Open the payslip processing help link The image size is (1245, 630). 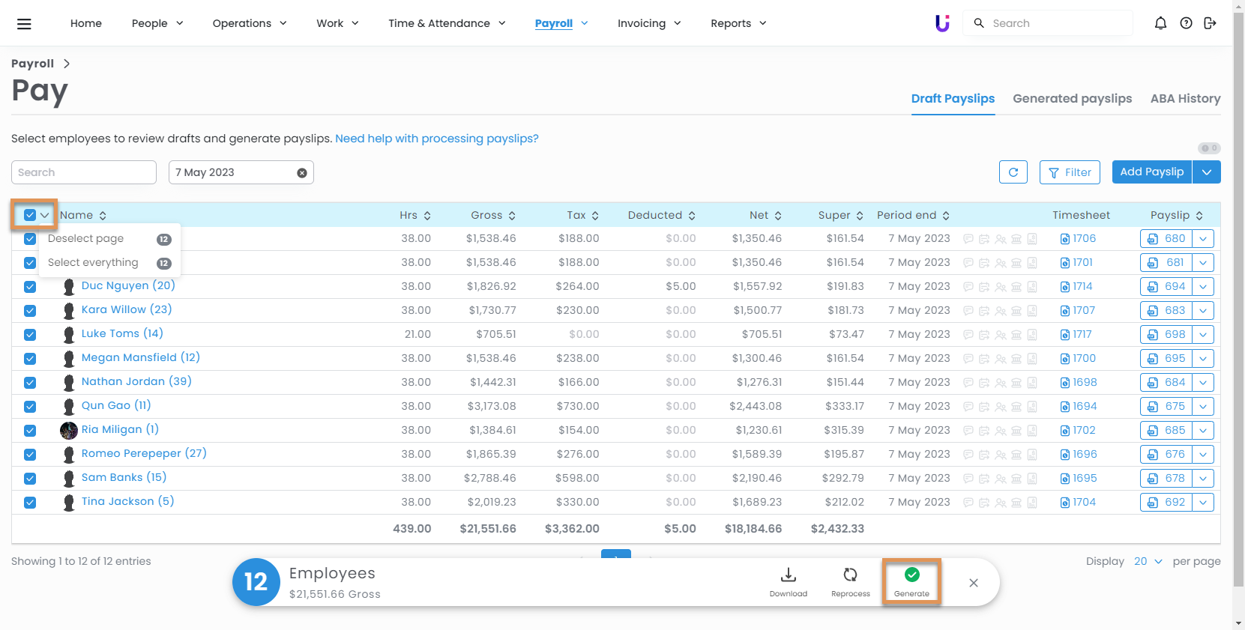436,139
